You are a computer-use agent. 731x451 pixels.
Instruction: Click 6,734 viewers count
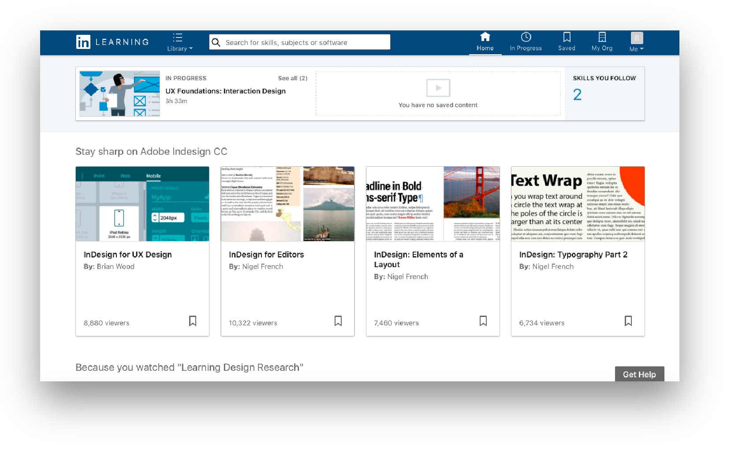click(542, 323)
